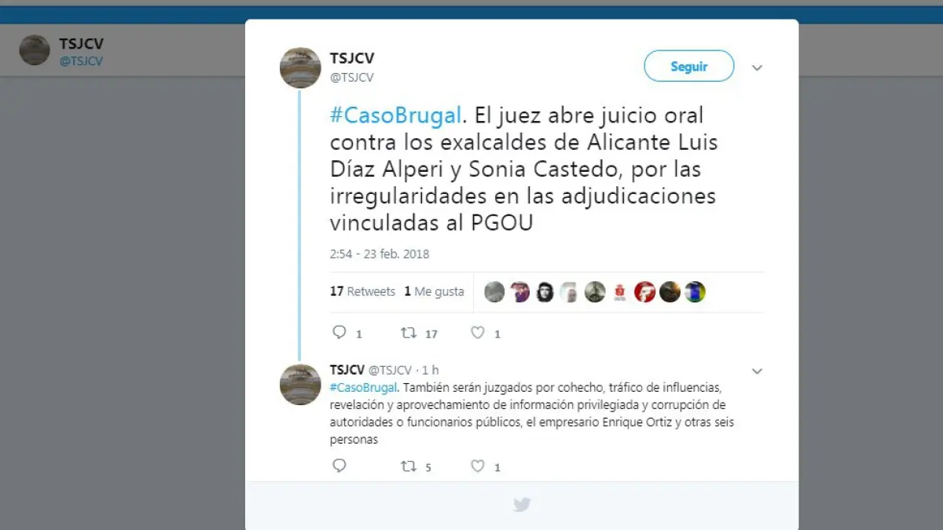943x530 pixels.
Task: Open TSJCV profile avatar in main tweet
Action: point(300,68)
